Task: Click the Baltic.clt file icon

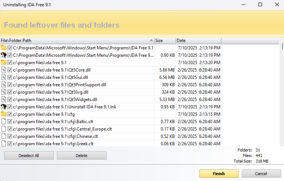Action: coord(4,121)
